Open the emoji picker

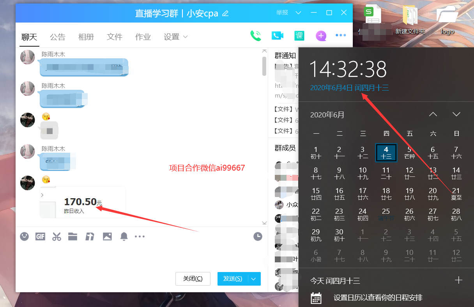(x=25, y=236)
